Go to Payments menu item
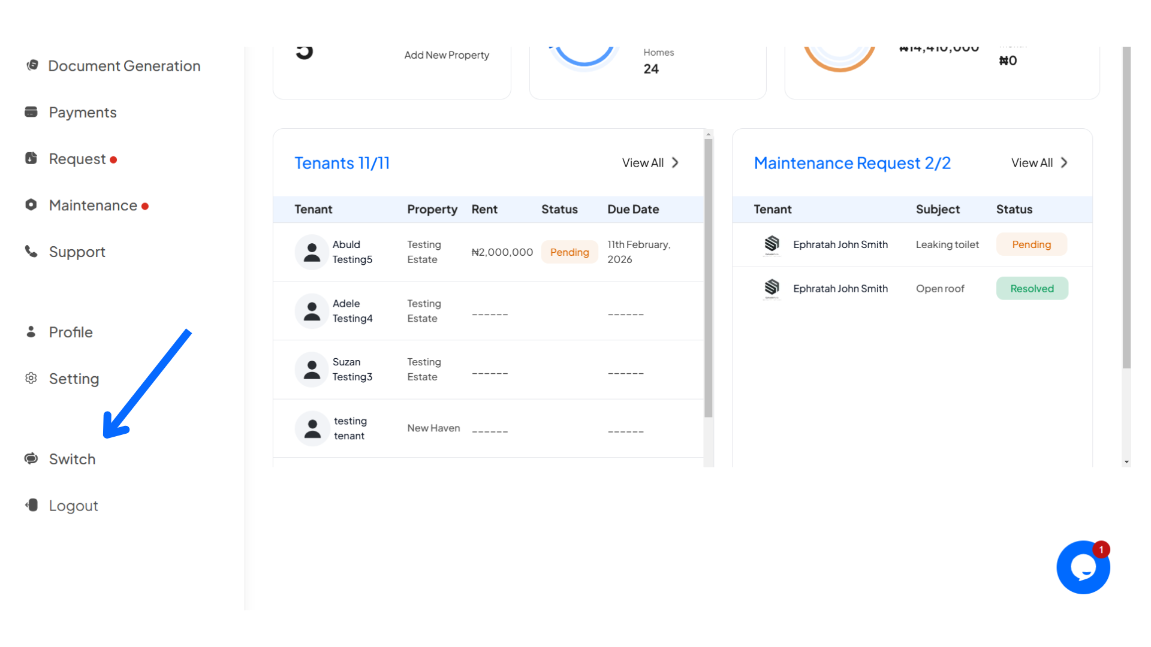1151x647 pixels. pos(83,112)
